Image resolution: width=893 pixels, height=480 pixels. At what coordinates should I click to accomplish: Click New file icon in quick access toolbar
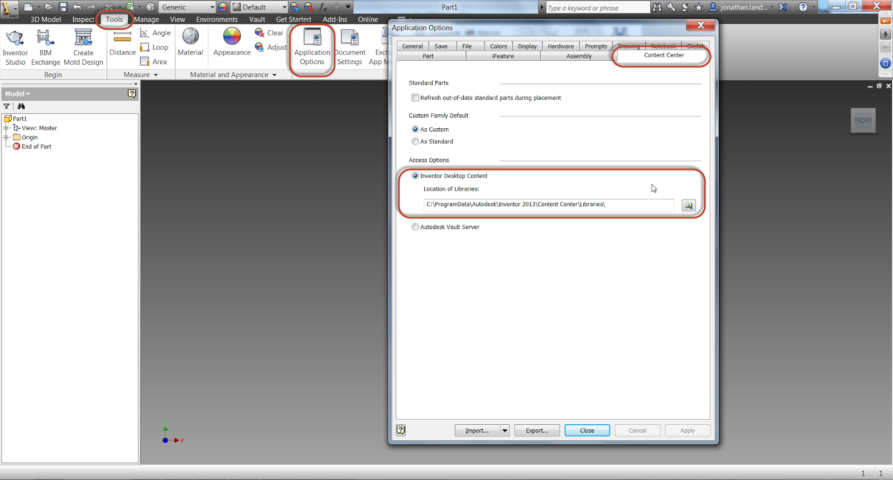pyautogui.click(x=28, y=7)
